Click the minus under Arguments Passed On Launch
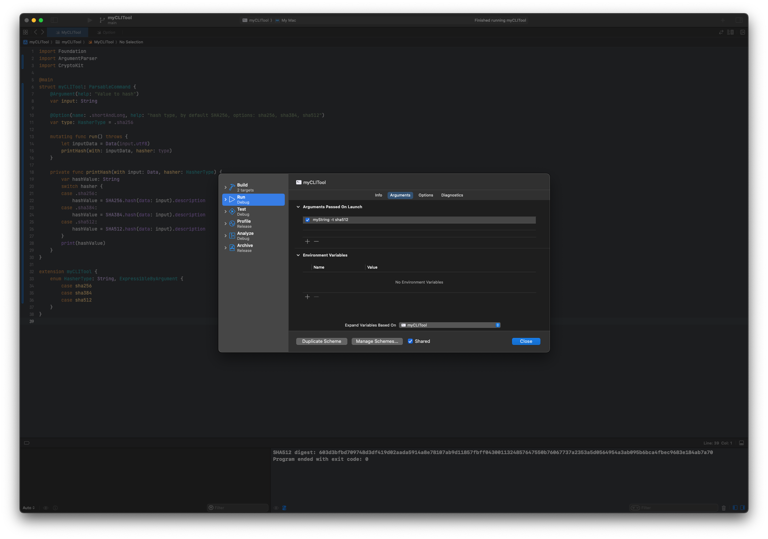 (x=316, y=241)
